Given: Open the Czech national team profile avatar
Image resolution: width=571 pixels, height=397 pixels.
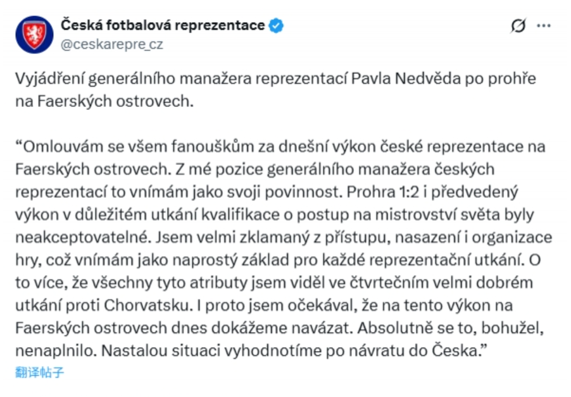Looking at the screenshot, I should pyautogui.click(x=34, y=34).
